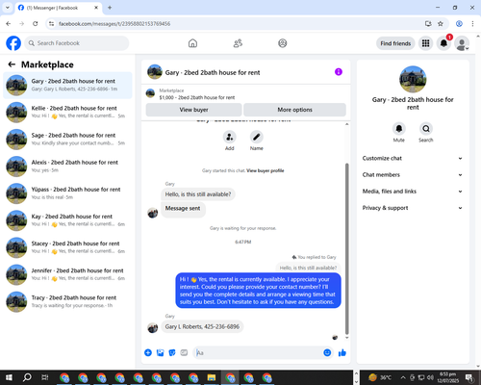Choose a sticker in composer
481x385 pixels.
click(x=172, y=353)
